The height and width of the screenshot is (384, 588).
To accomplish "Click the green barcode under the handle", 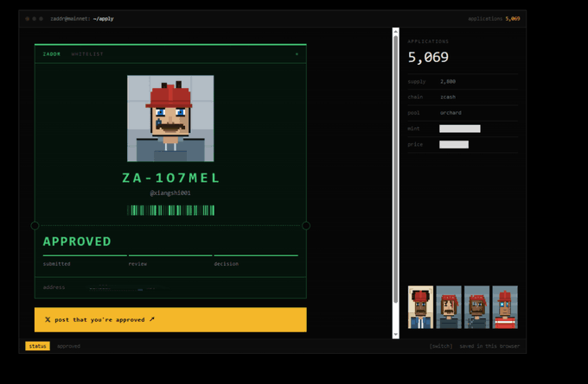I will pyautogui.click(x=170, y=211).
